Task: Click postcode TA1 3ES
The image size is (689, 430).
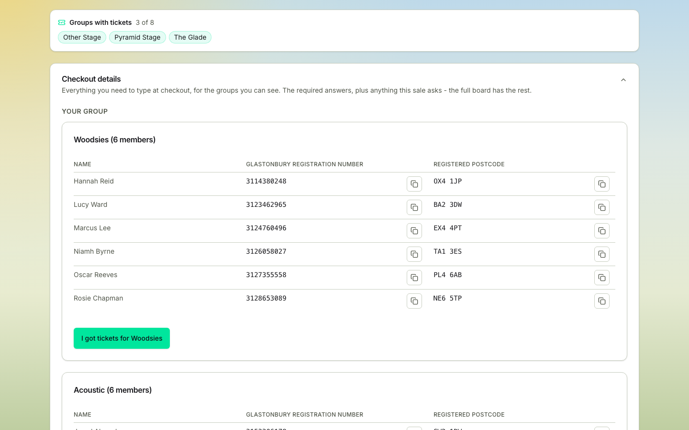Action: pyautogui.click(x=448, y=251)
